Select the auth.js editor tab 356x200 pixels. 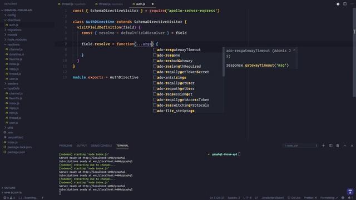(140, 4)
